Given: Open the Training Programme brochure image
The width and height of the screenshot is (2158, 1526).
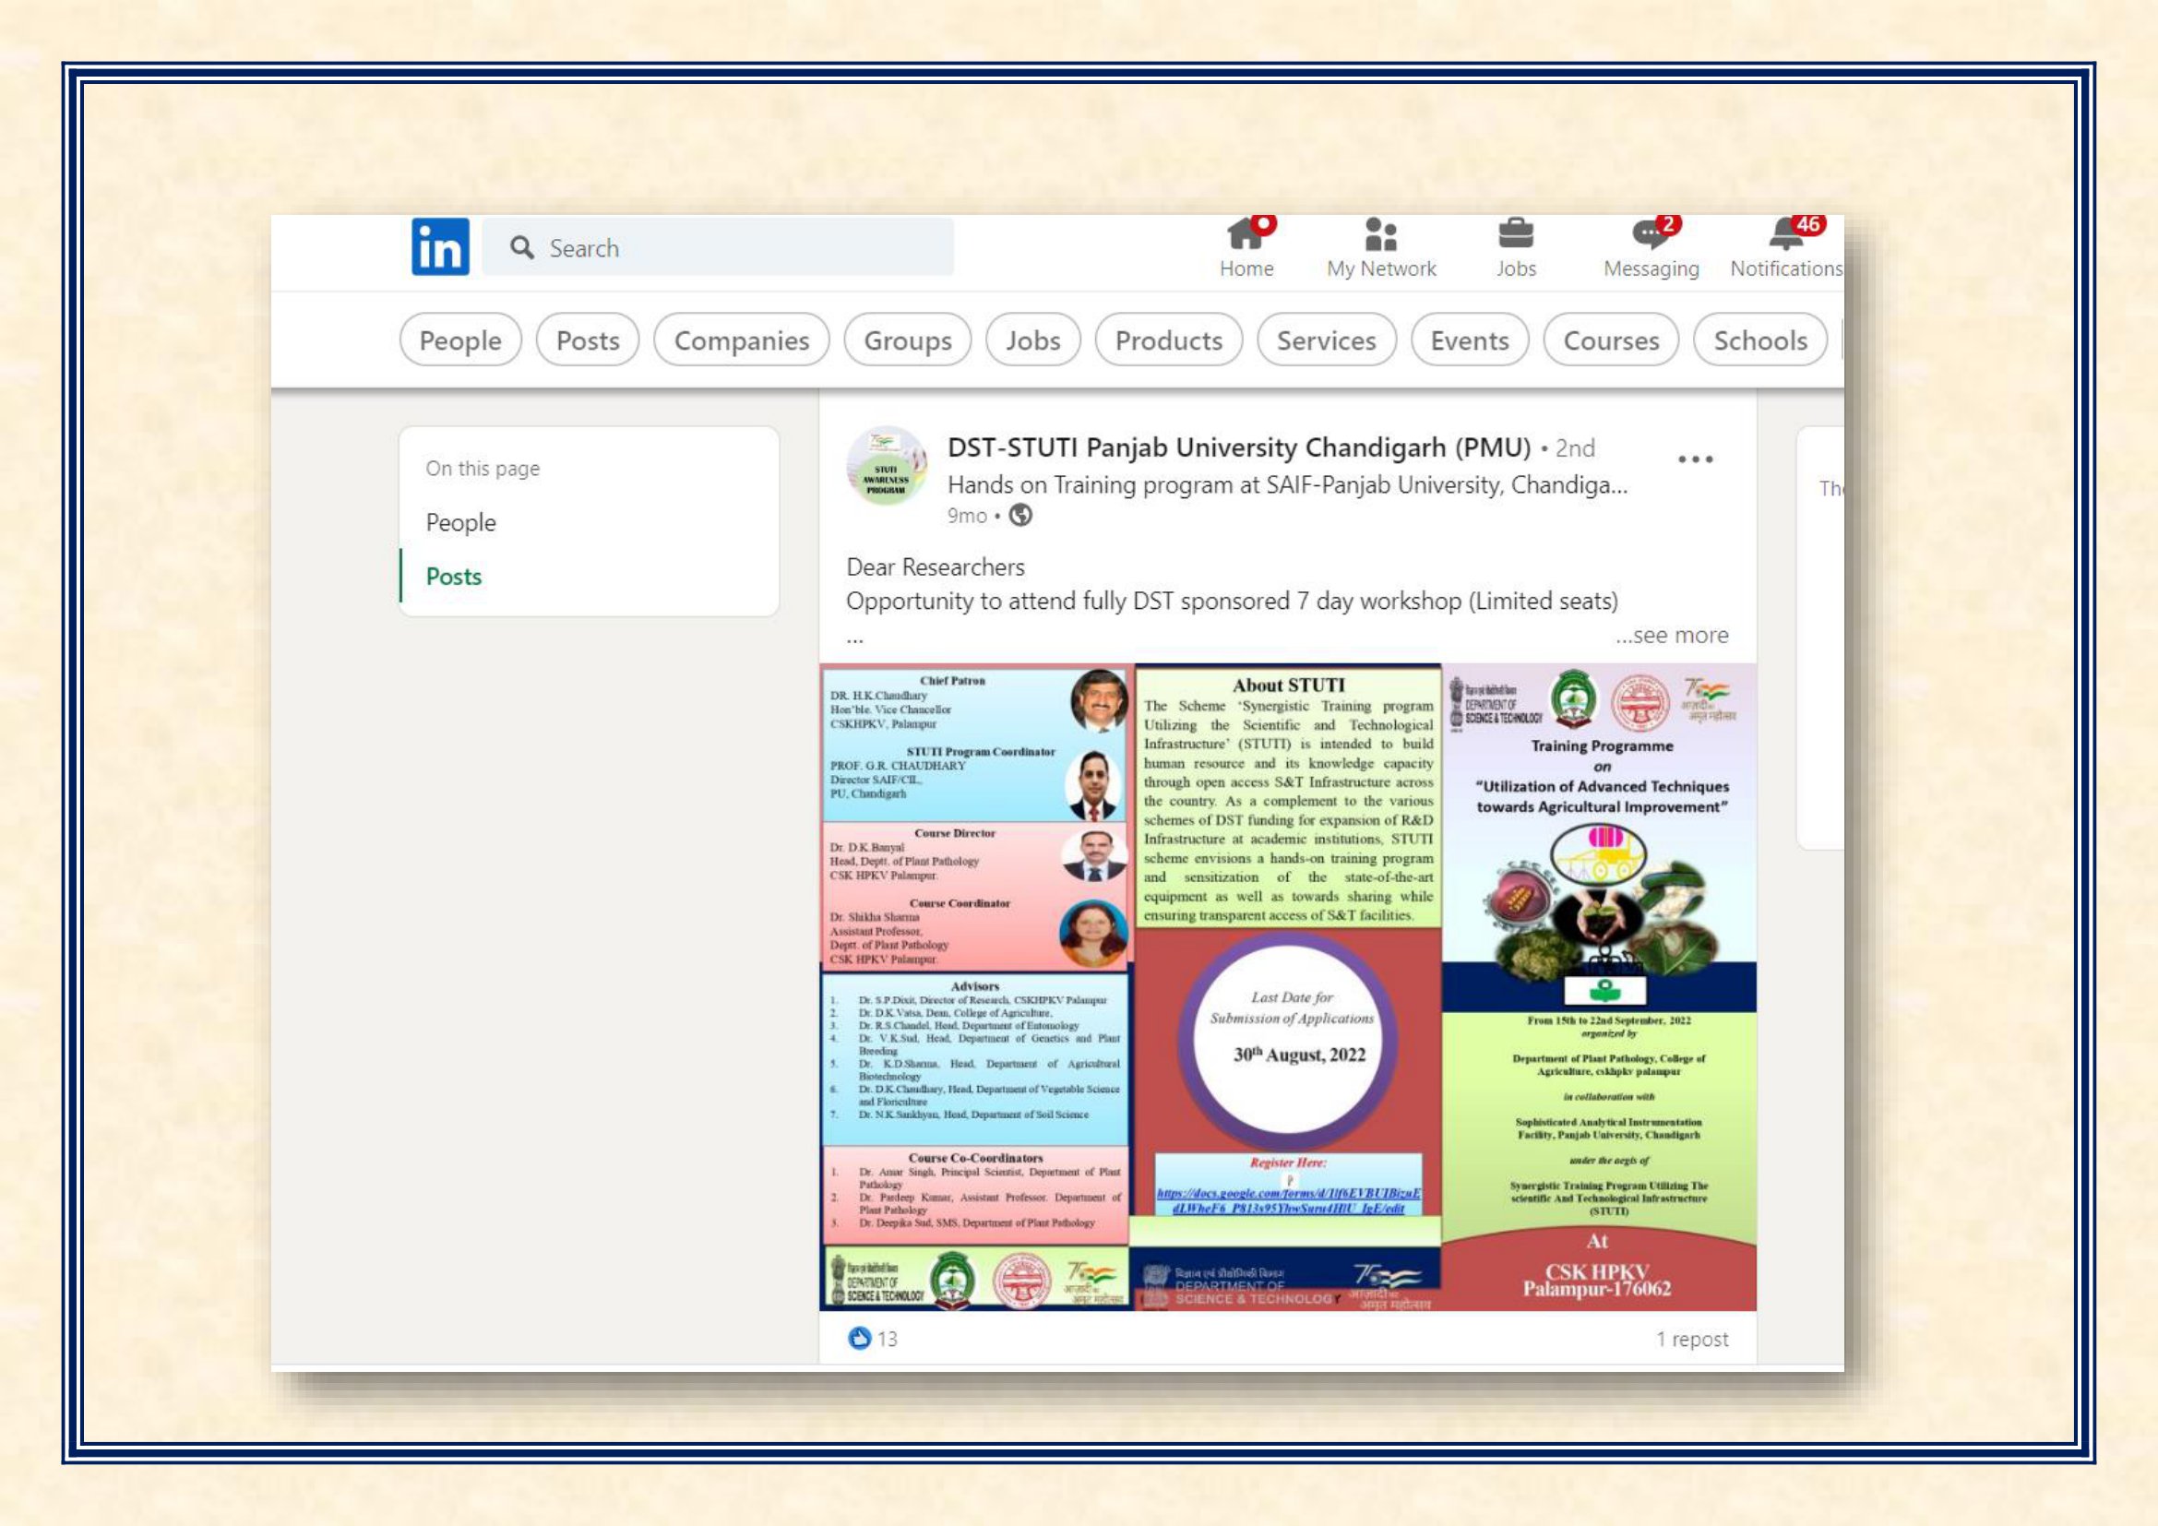Looking at the screenshot, I should (x=1599, y=986).
